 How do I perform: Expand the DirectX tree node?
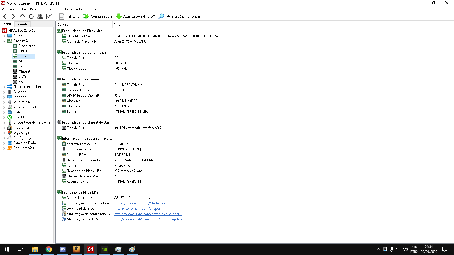4,117
